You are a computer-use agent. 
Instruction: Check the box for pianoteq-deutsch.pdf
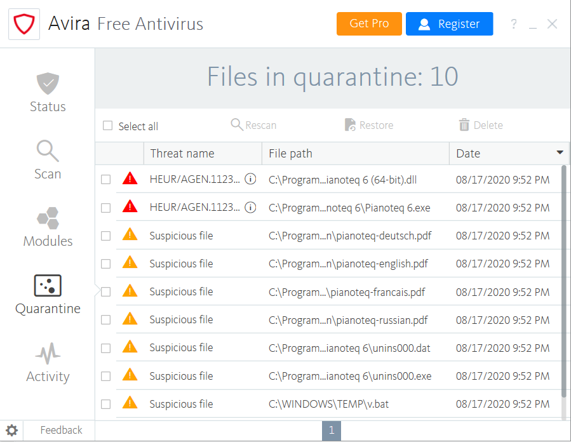[x=106, y=236]
